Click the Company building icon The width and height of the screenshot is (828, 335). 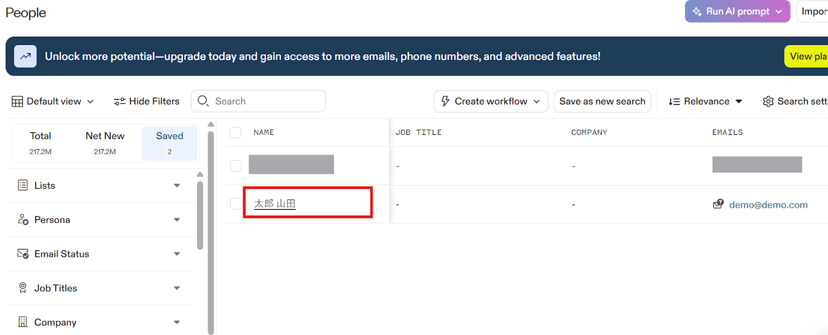click(x=23, y=322)
